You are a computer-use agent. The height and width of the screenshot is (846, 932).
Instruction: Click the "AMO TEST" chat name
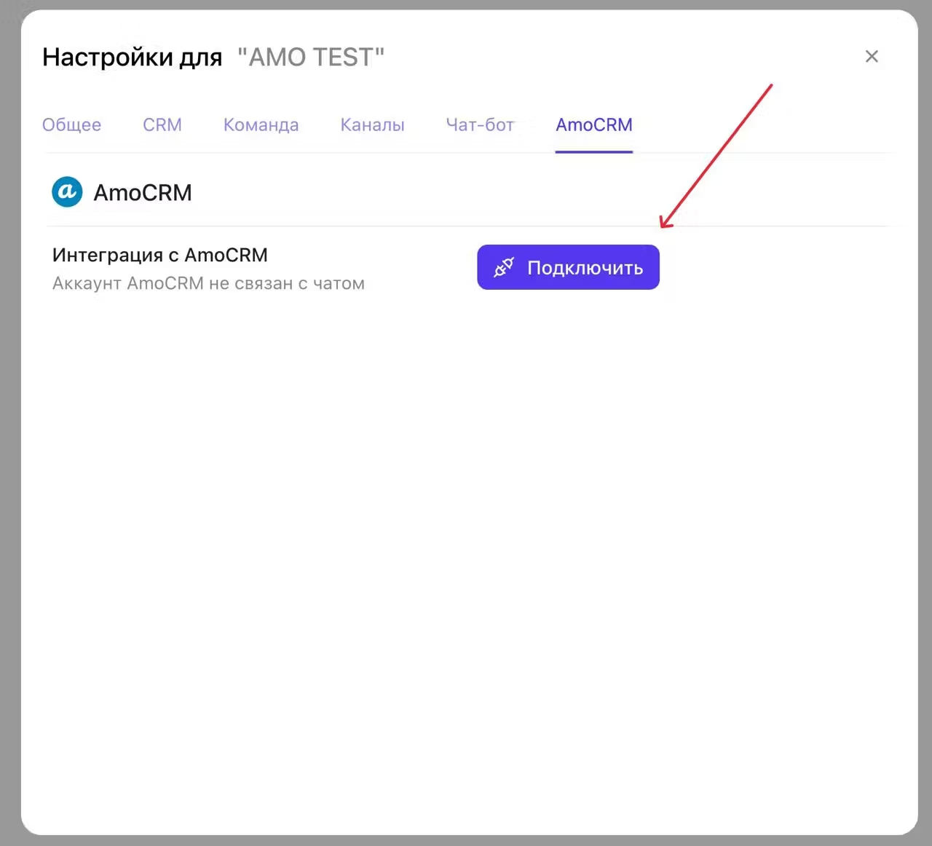pos(311,57)
